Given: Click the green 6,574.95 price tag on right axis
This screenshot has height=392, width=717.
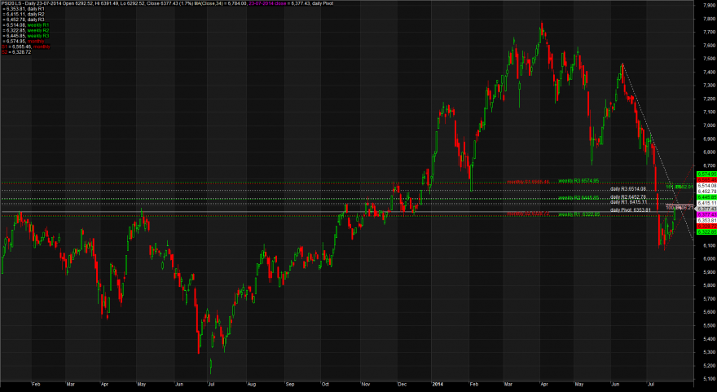Looking at the screenshot, I should pyautogui.click(x=706, y=174).
